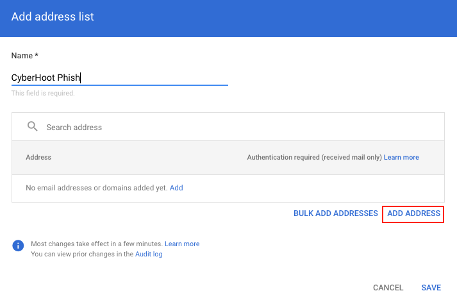This screenshot has height=300, width=457.
Task: Click the Add address list dialog title
Action: pos(53,17)
